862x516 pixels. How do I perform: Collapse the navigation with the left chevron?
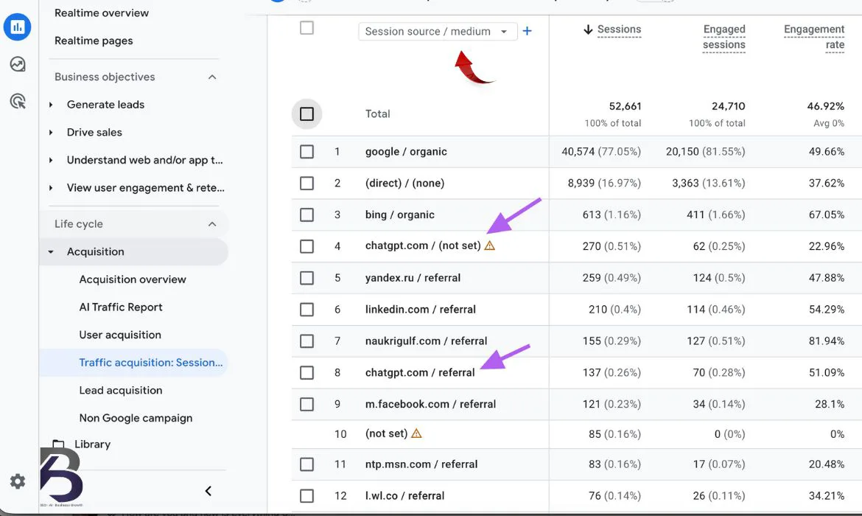click(208, 490)
